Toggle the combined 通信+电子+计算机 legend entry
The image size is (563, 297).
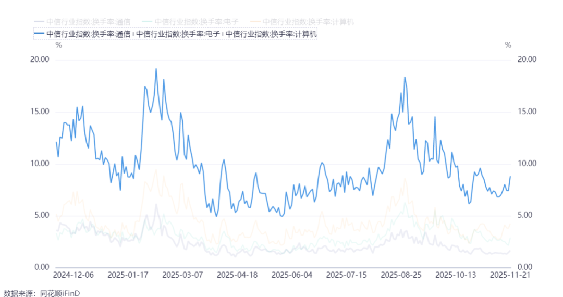point(176,34)
